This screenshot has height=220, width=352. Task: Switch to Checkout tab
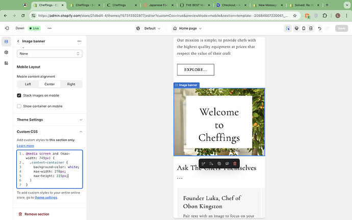(x=232, y=5)
